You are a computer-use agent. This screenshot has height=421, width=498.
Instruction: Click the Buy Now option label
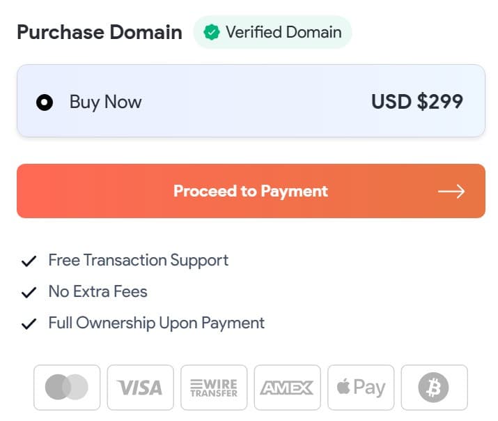click(105, 102)
